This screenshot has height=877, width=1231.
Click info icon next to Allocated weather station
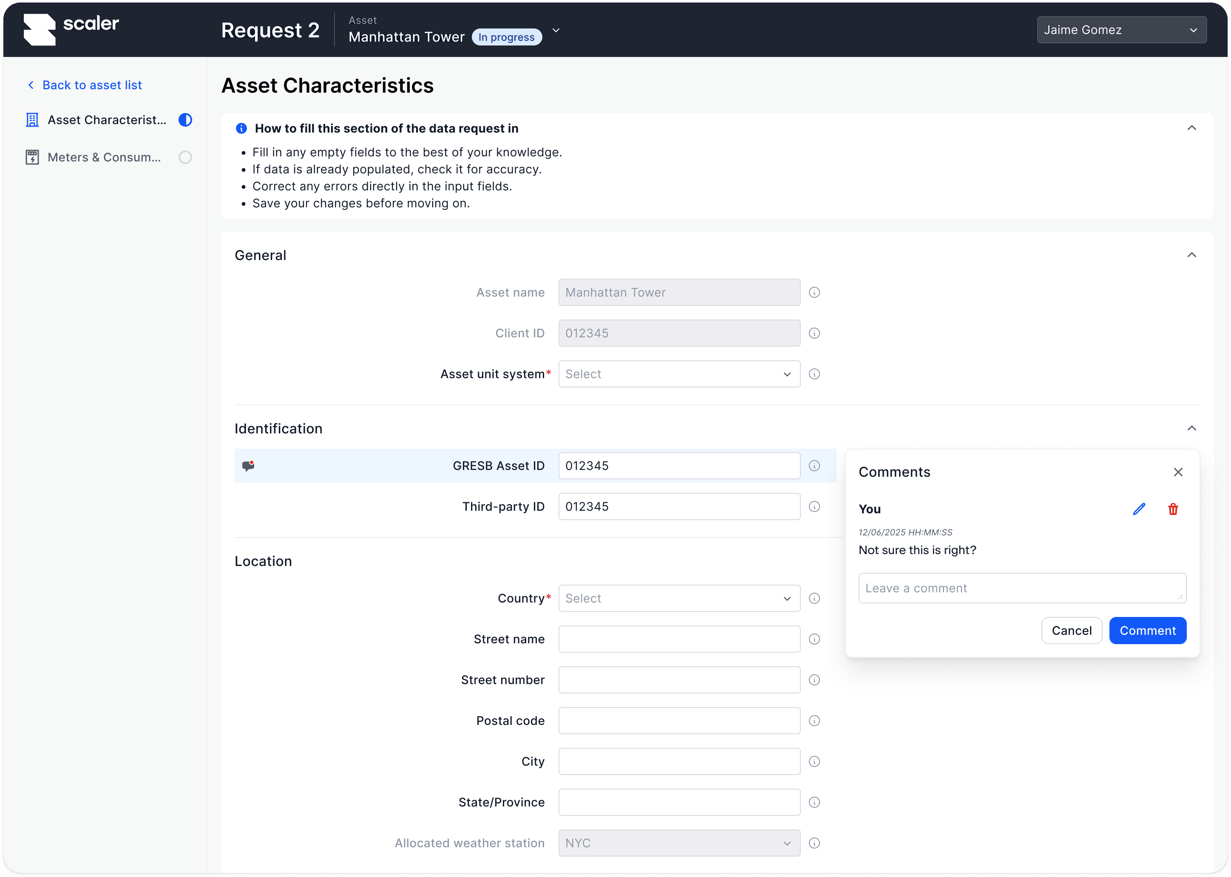814,843
